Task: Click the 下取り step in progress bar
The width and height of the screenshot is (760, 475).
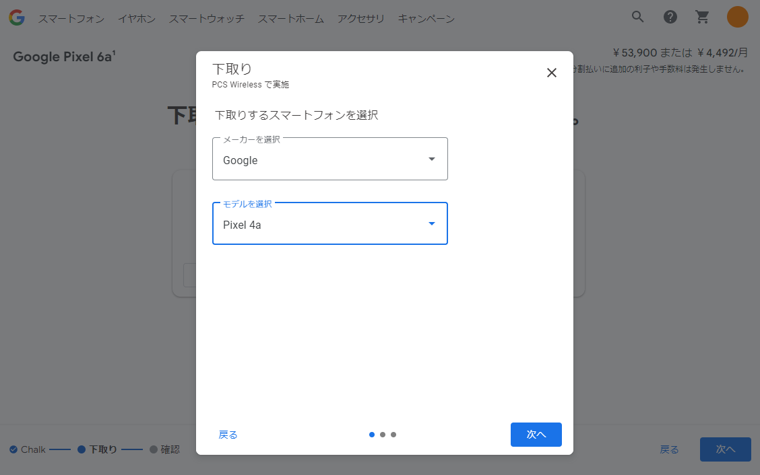Action: click(98, 449)
